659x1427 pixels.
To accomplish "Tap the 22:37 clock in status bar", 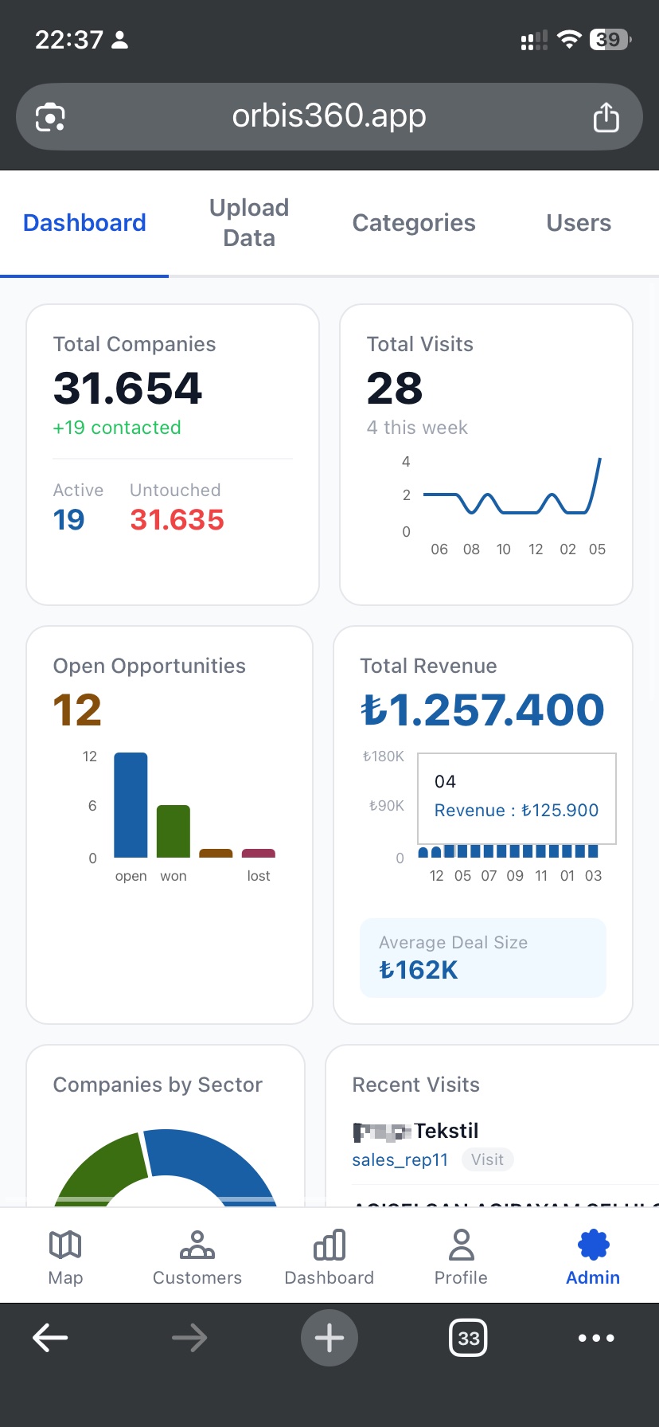I will [69, 39].
